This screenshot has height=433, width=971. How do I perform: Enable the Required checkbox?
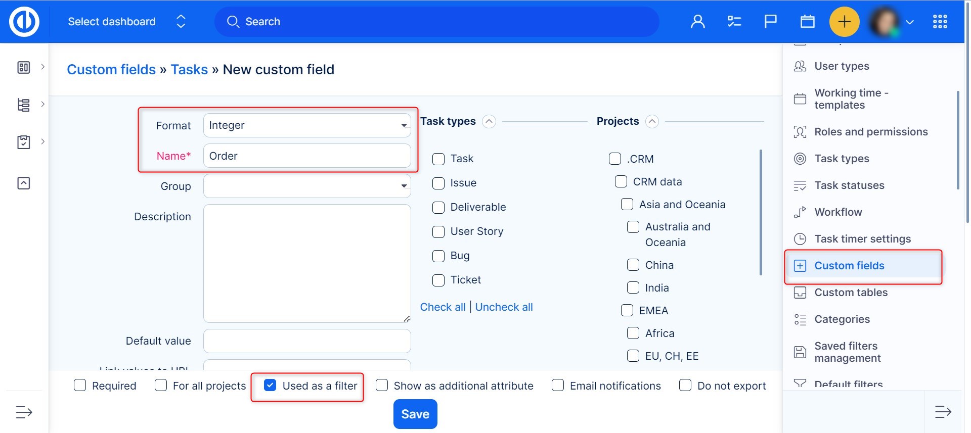point(80,386)
